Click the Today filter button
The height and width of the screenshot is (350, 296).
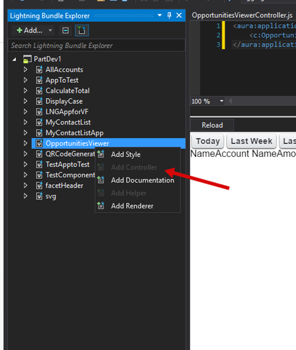click(x=208, y=141)
